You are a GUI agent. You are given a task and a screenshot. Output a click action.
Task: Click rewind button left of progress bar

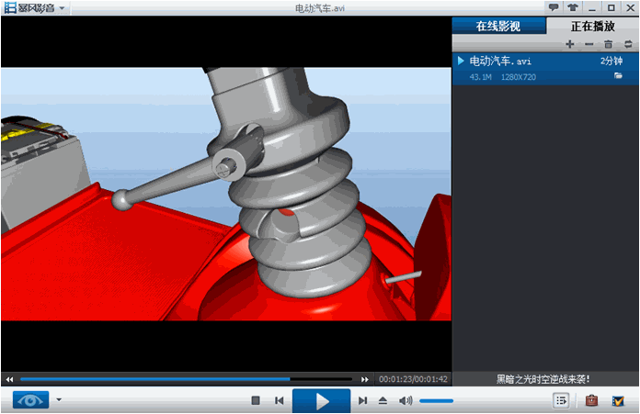[10, 379]
